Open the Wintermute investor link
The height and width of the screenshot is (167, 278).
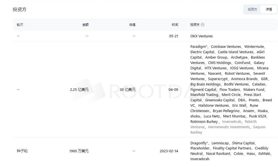pyautogui.click(x=254, y=46)
